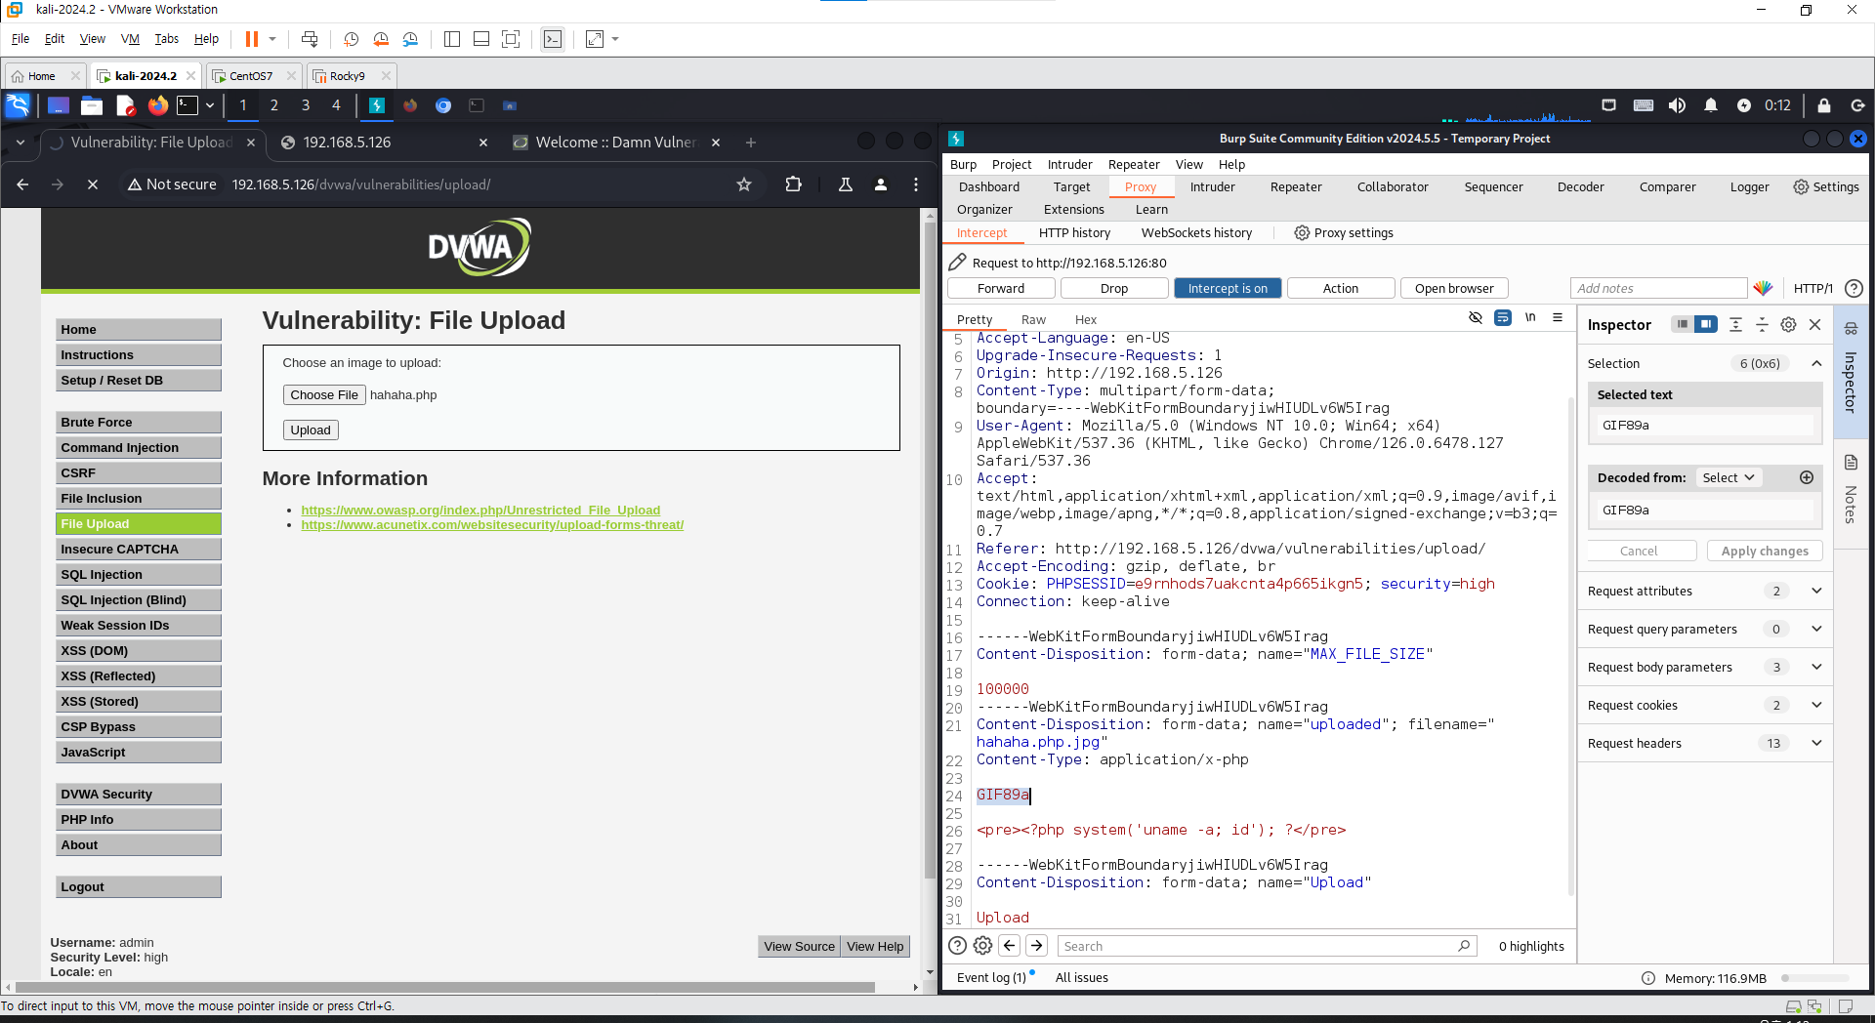This screenshot has height=1023, width=1875.
Task: Click the lock screen icon in Kali panel
Action: (x=1824, y=105)
